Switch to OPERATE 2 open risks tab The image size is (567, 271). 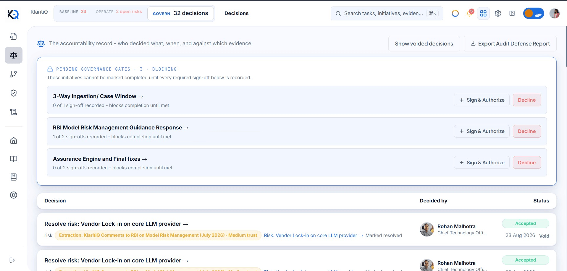pyautogui.click(x=119, y=12)
